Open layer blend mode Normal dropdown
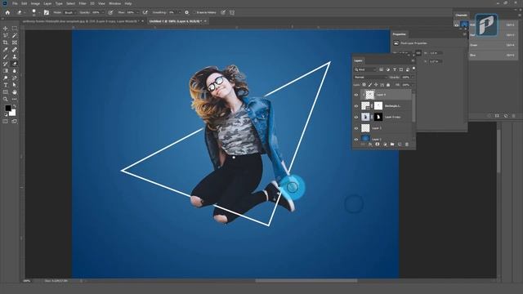Screen dimensions: 523x294 pyautogui.click(x=370, y=77)
